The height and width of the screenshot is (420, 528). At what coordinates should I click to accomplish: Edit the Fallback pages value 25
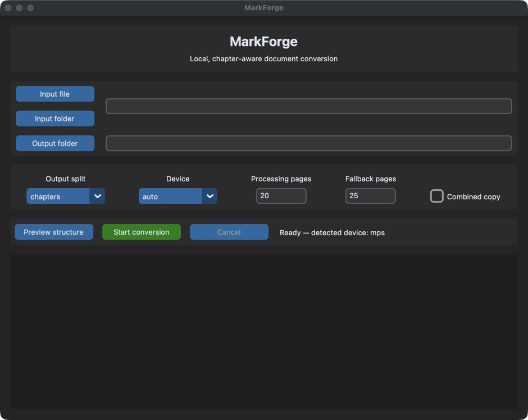pyautogui.click(x=370, y=196)
